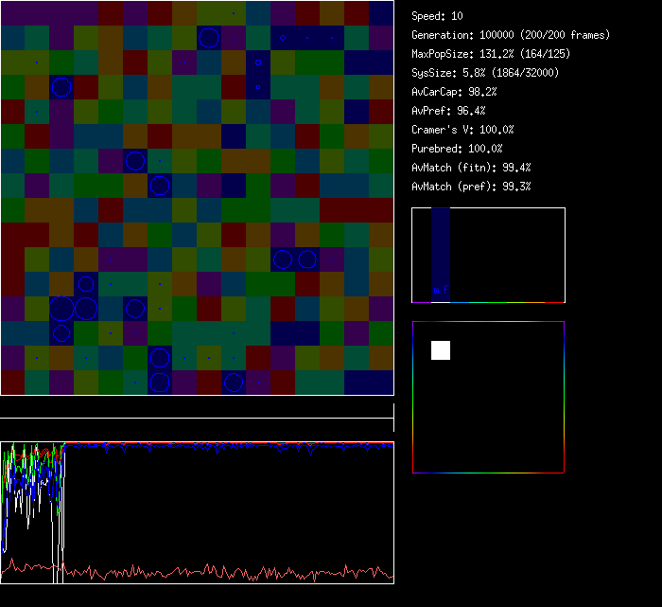Select the Generation counter text
The image size is (662, 607).
(x=511, y=35)
